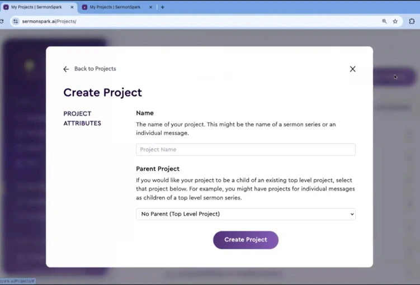Open the browser extensions puzzle icon
Viewport: 420px width, 285px height.
point(412,21)
